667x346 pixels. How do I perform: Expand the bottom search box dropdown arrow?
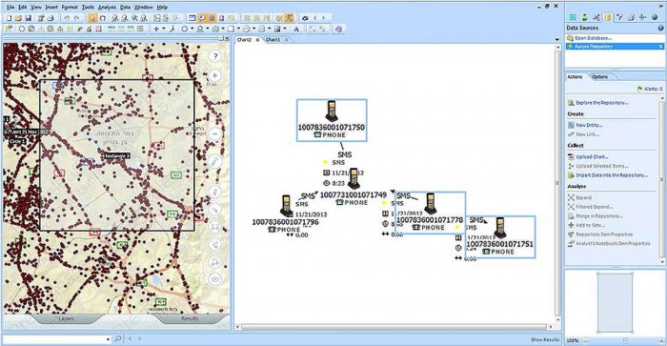108,339
